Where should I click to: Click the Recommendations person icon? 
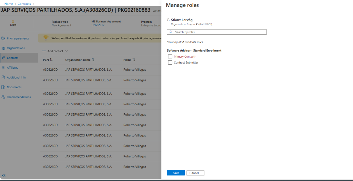(3, 97)
